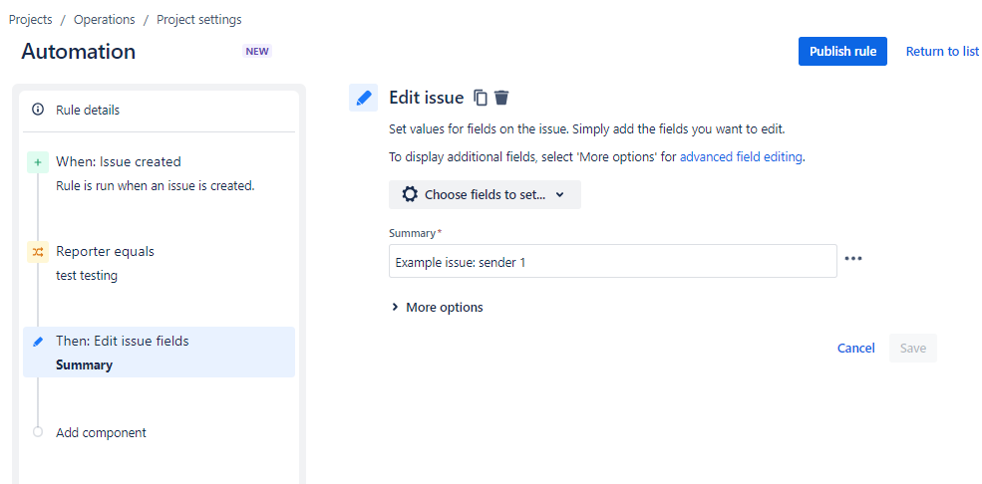Screen dimensions: 982x484
Task: Open the three-dot menu next to Summary
Action: coord(853,258)
